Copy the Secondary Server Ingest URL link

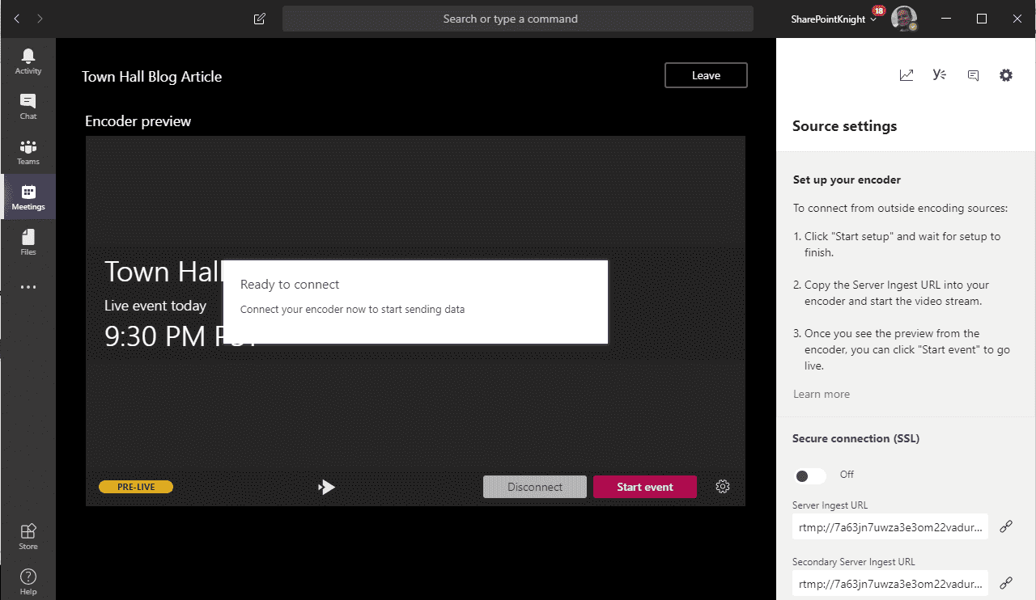point(1006,583)
